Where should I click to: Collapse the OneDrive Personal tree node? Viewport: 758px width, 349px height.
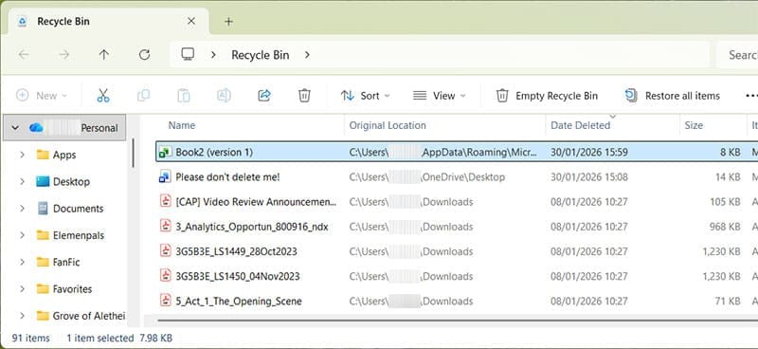point(15,128)
